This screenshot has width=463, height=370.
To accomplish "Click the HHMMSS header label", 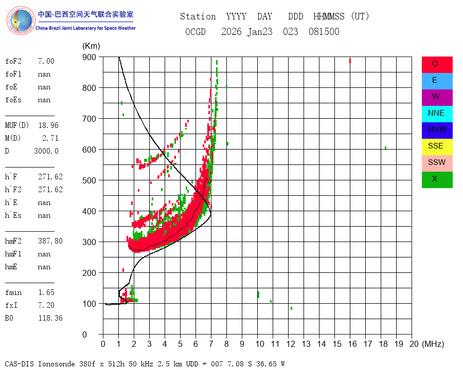I will tap(329, 16).
